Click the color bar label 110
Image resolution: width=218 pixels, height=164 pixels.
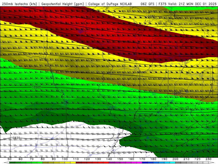pos(76,159)
